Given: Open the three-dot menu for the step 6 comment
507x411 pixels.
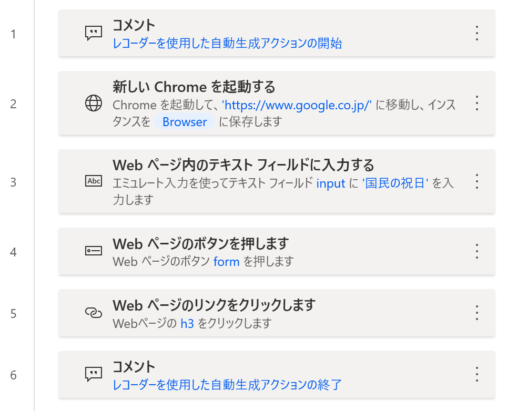Looking at the screenshot, I should coord(477,374).
